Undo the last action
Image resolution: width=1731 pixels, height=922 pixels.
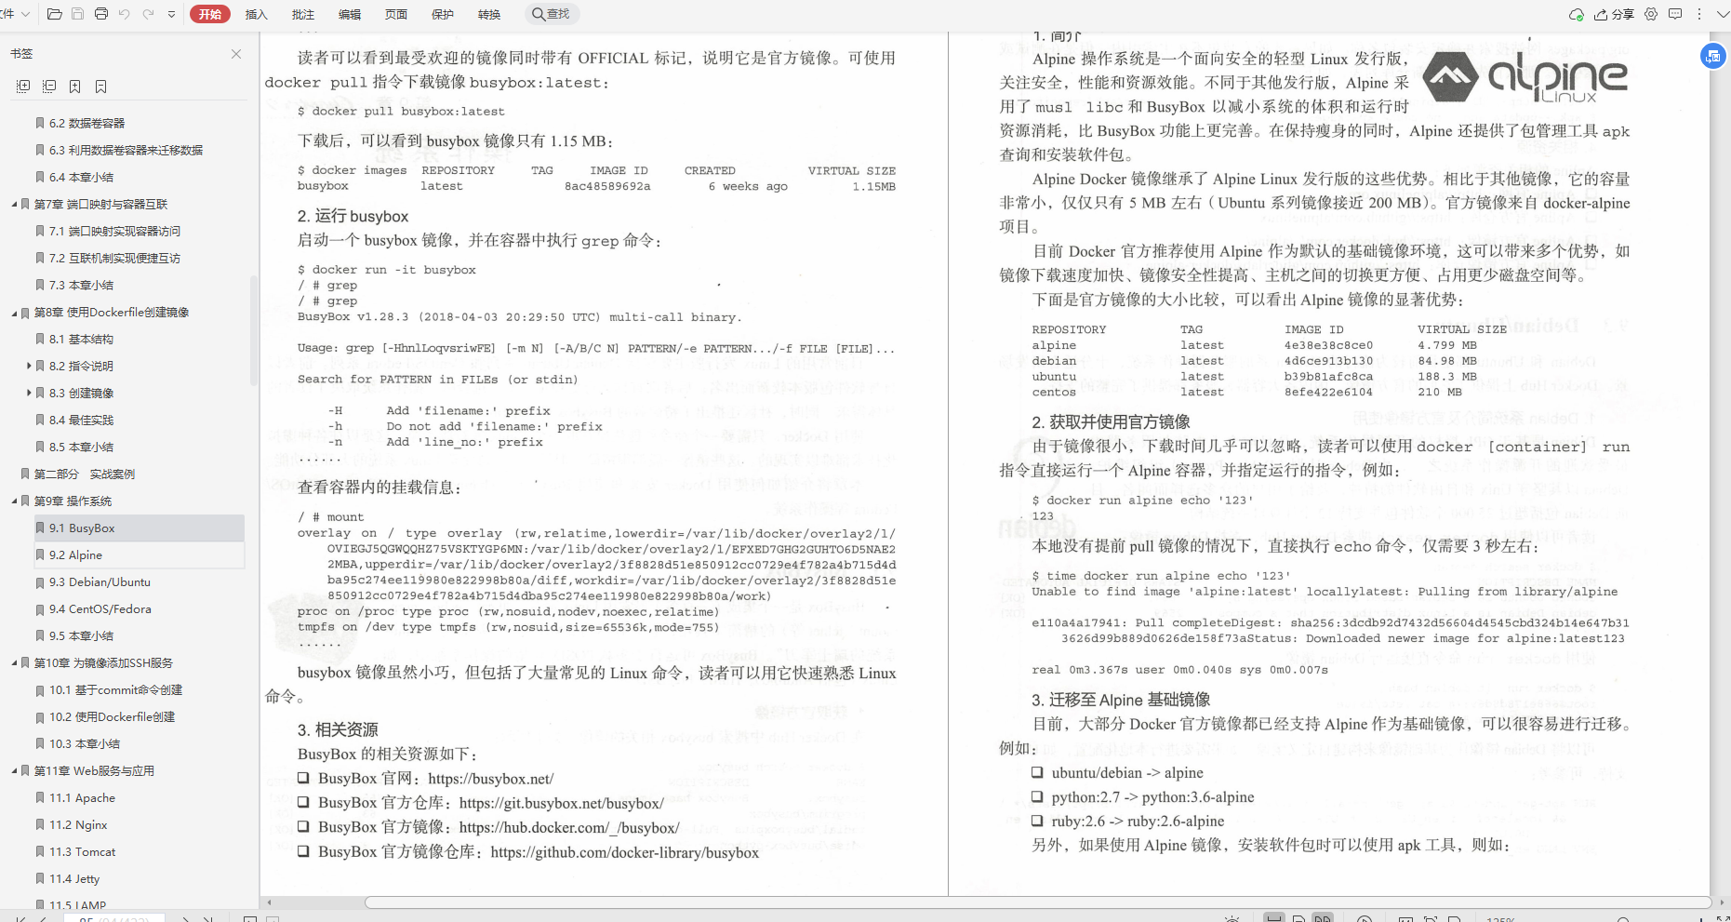[124, 14]
